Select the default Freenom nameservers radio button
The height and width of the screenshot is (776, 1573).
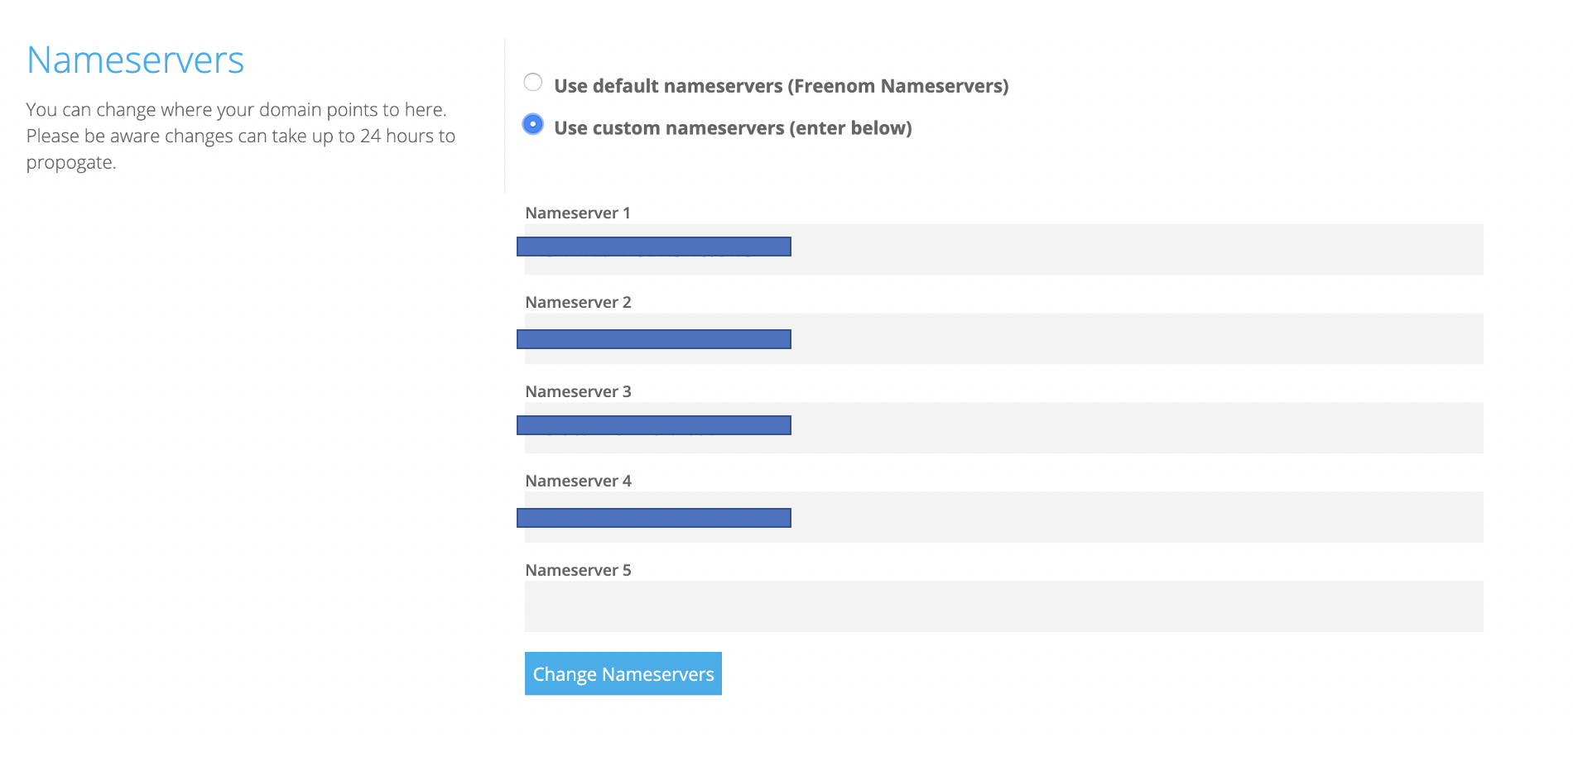click(533, 83)
